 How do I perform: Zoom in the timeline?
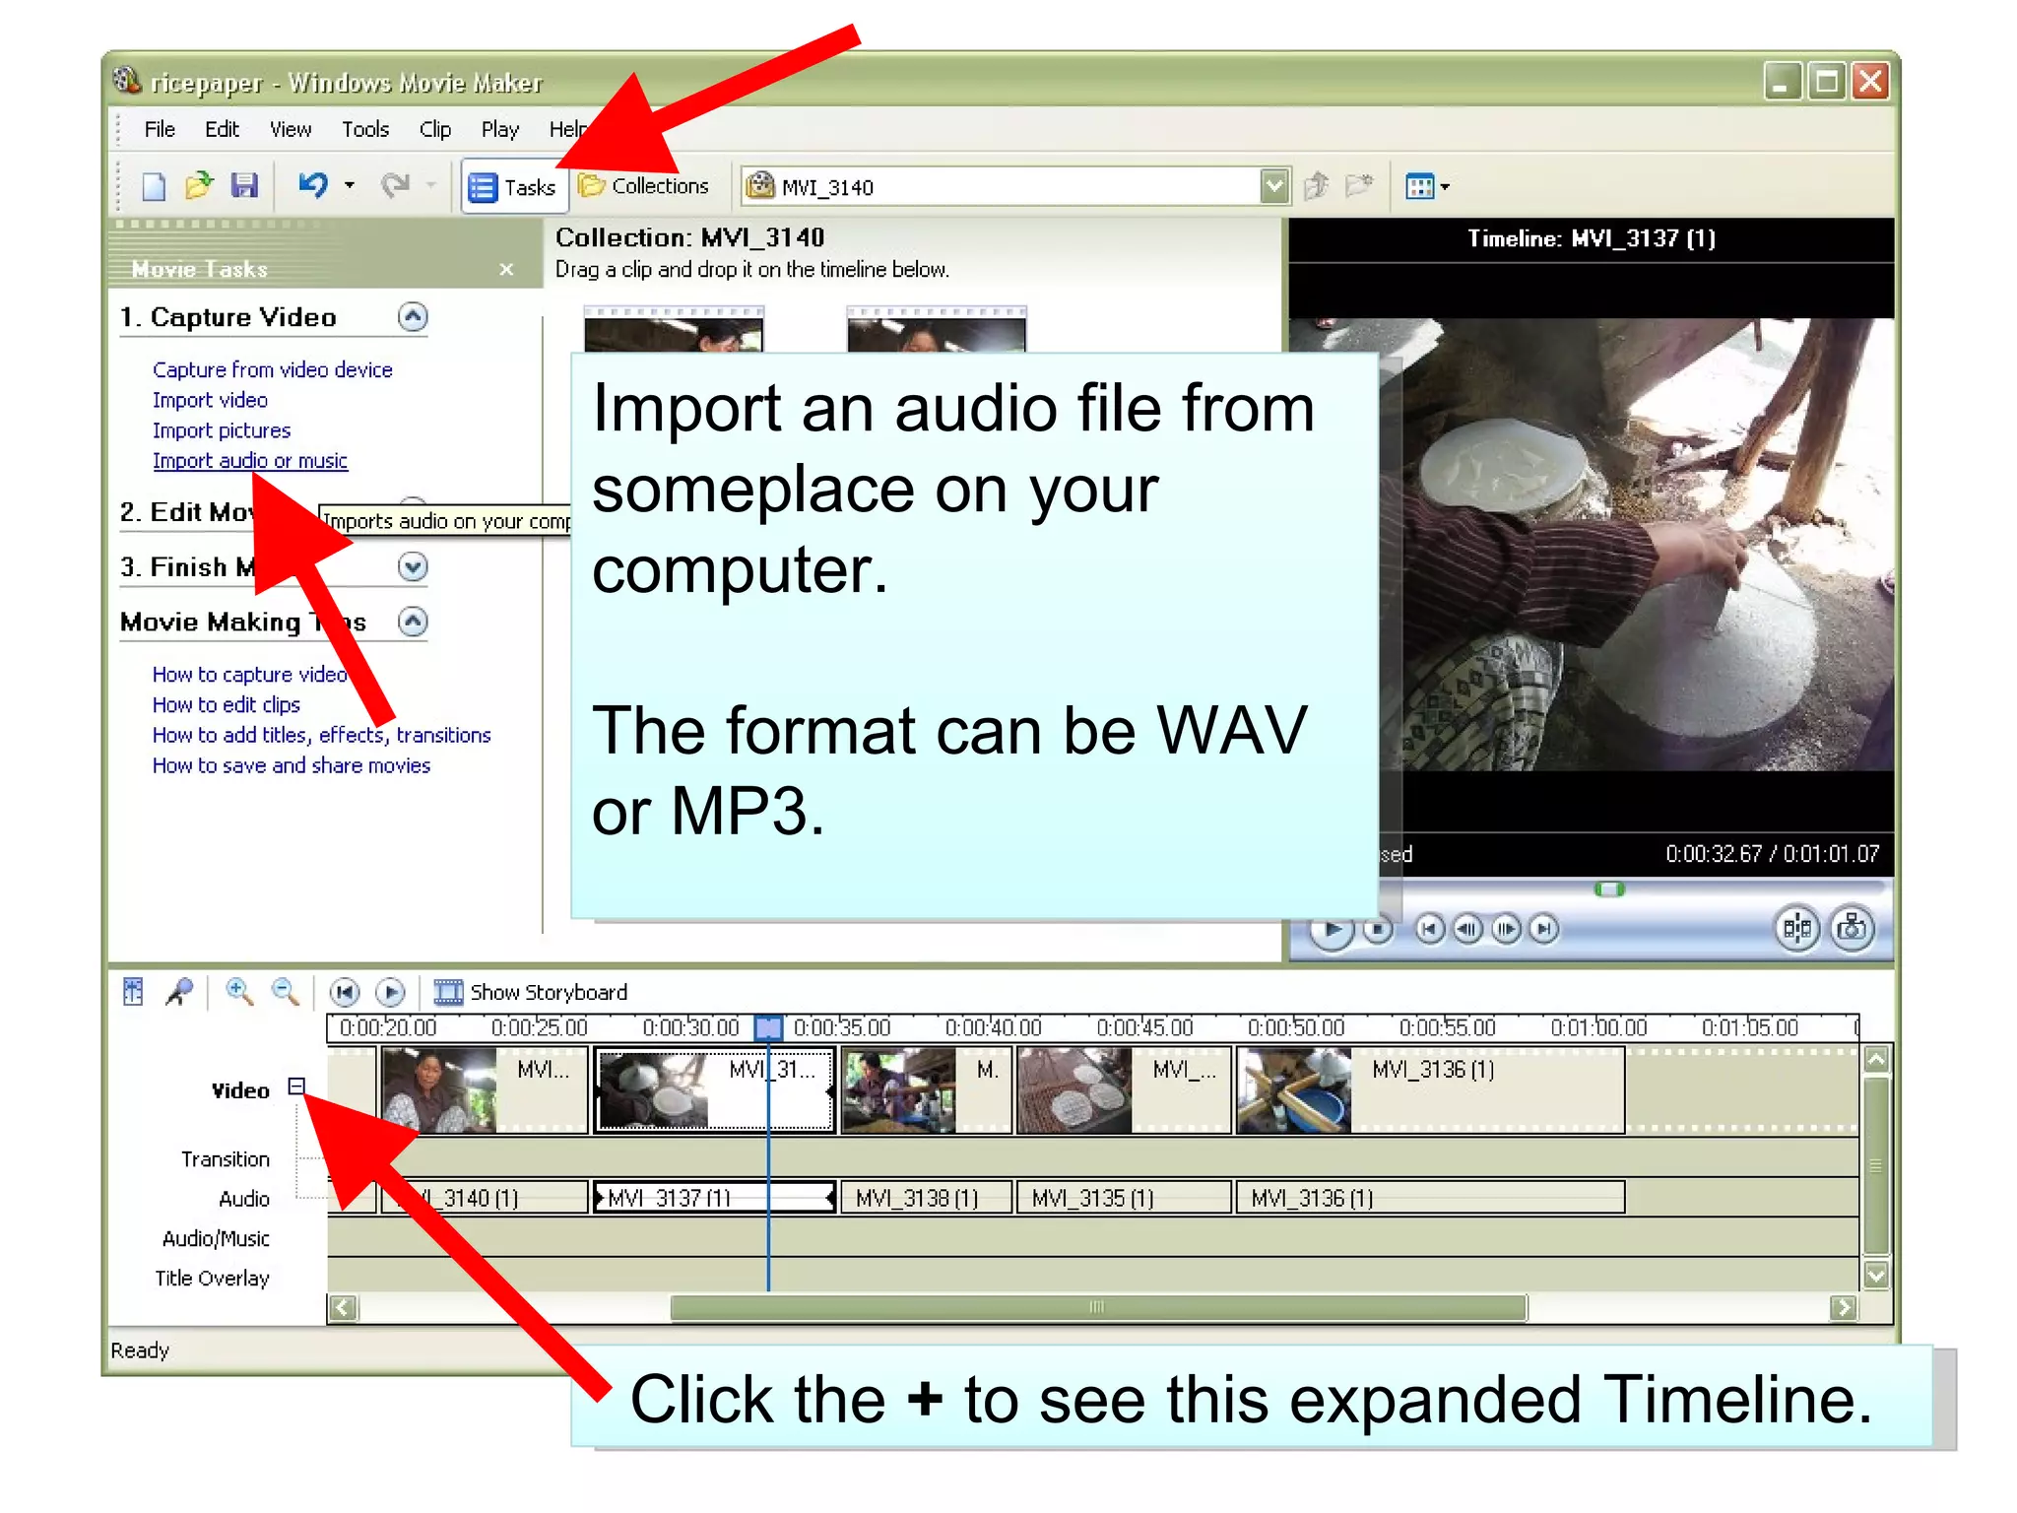pos(239,991)
